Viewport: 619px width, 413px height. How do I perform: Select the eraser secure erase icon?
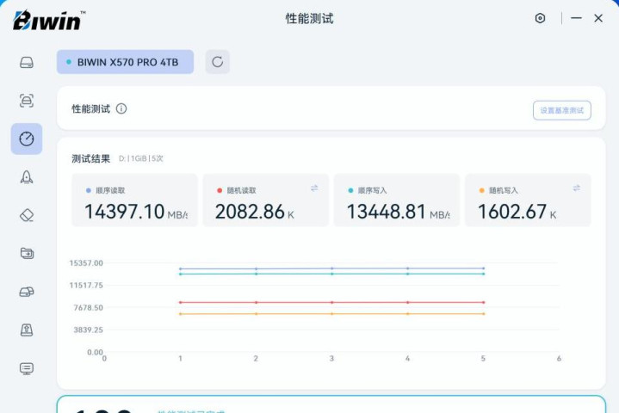(x=27, y=215)
